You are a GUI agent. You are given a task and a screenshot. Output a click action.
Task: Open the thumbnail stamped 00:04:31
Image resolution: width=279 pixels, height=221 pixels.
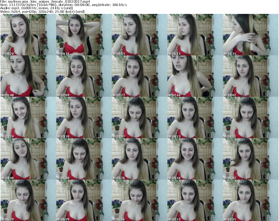point(251,117)
